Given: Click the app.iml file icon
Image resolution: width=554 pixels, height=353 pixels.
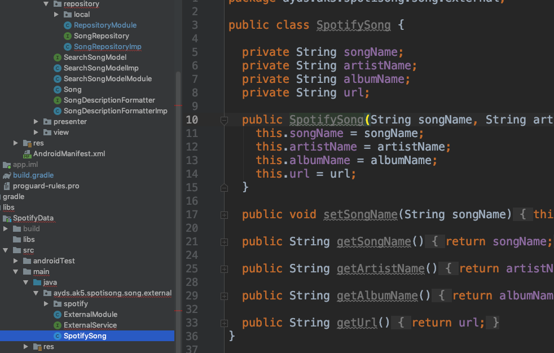Looking at the screenshot, I should (x=7, y=165).
